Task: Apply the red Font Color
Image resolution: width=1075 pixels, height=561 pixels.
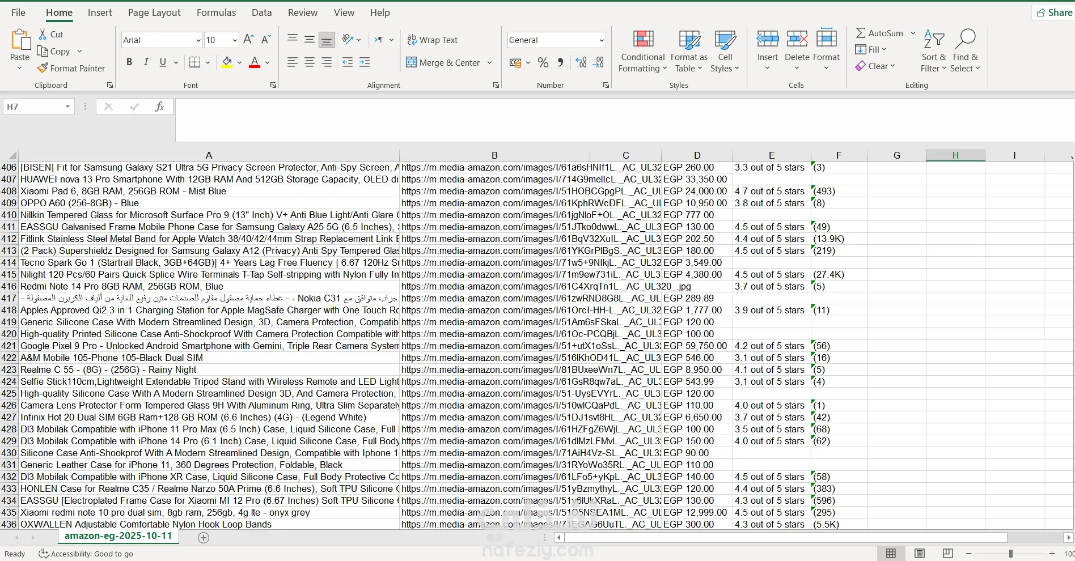Action: (x=255, y=62)
